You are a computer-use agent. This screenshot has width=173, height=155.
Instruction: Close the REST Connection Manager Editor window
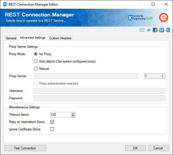[166, 4]
